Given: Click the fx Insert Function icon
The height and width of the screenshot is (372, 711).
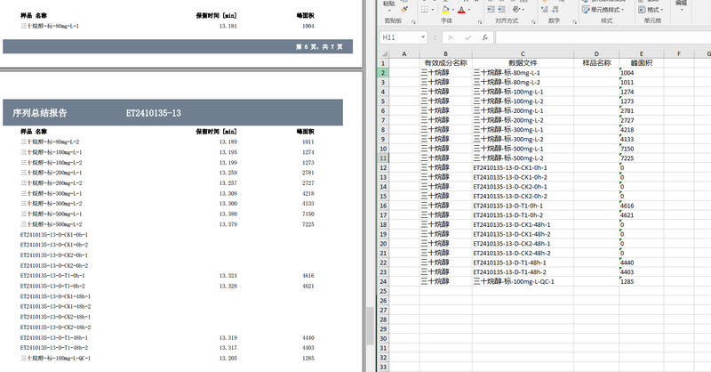Looking at the screenshot, I should click(484, 37).
